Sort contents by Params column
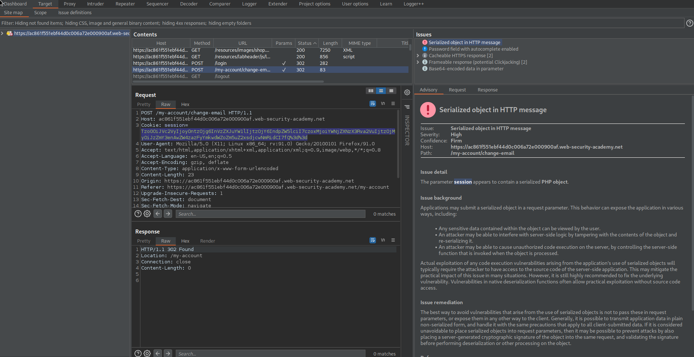694x357 pixels. (284, 43)
